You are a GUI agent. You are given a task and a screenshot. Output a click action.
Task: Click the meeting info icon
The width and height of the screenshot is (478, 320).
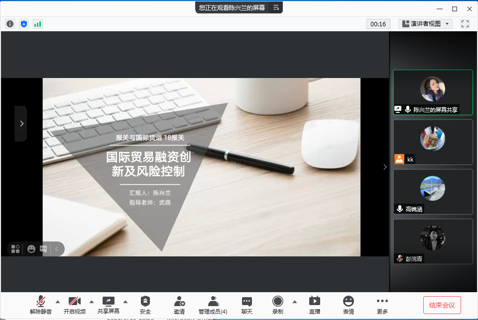(x=10, y=24)
